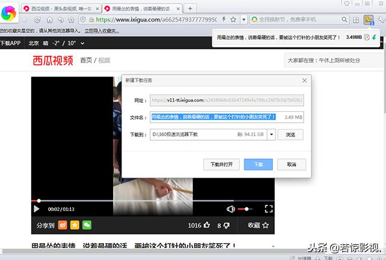Image resolution: width=386 pixels, height=260 pixels.
Task: Click the video time 00:02 / 01:13 text
Action: click(61, 209)
